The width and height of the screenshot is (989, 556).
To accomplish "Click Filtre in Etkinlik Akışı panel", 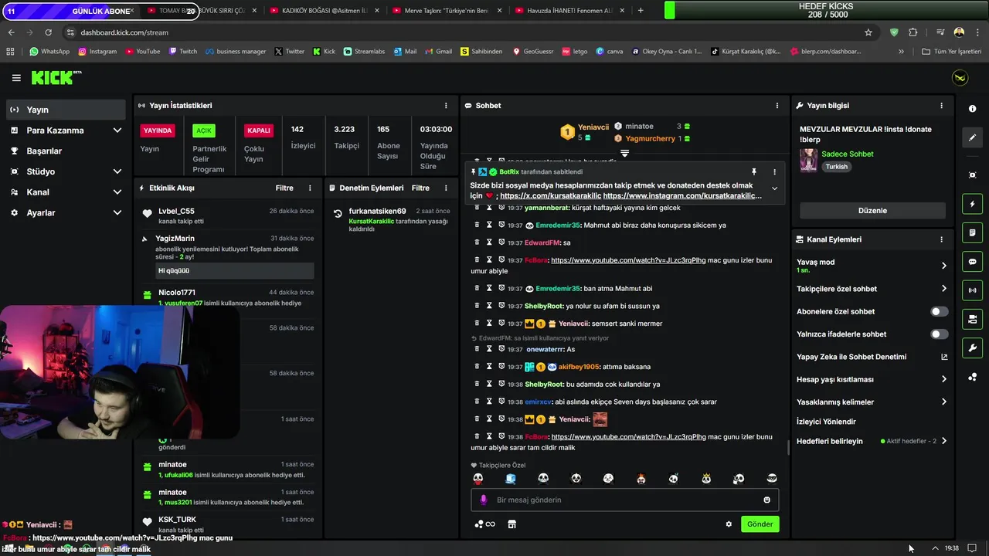I will (x=284, y=188).
